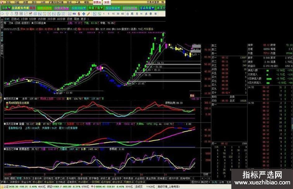Open the 主力轨迹 panel tab
This screenshot has width=293, height=189.
60,182
